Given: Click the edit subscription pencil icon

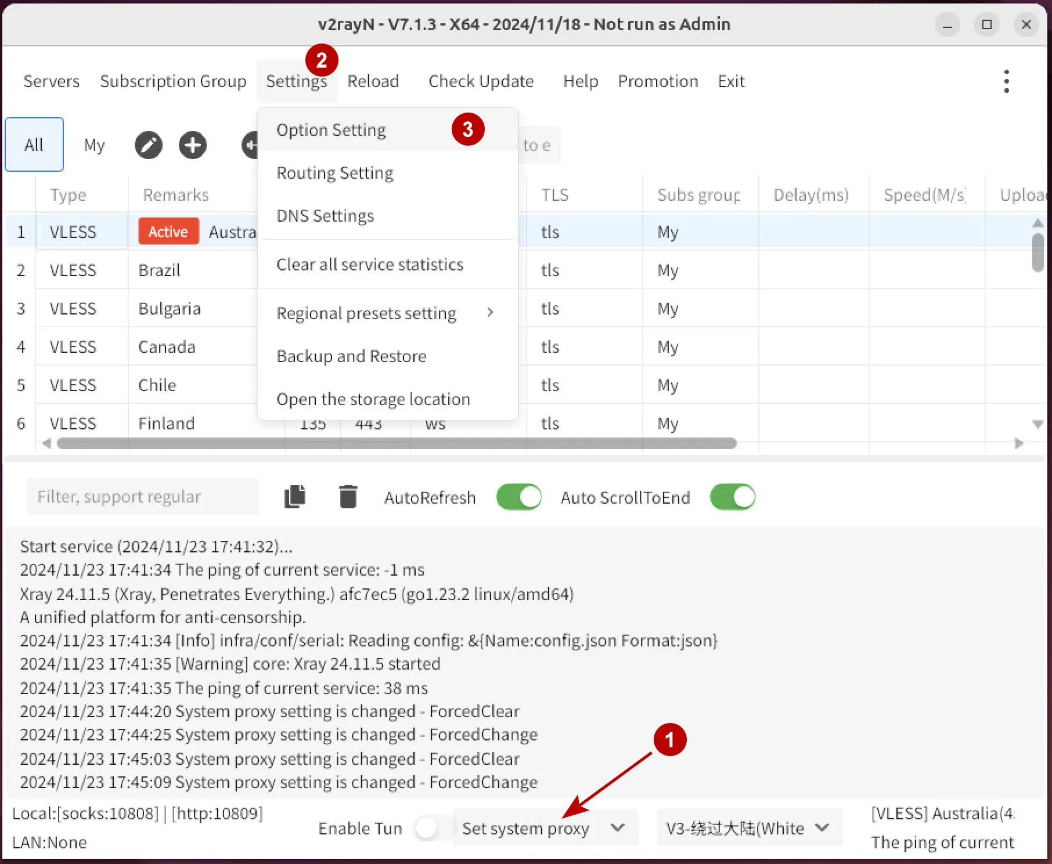Looking at the screenshot, I should [149, 145].
